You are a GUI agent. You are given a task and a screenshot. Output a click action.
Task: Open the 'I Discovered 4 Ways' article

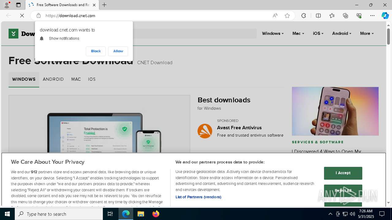tap(326, 151)
